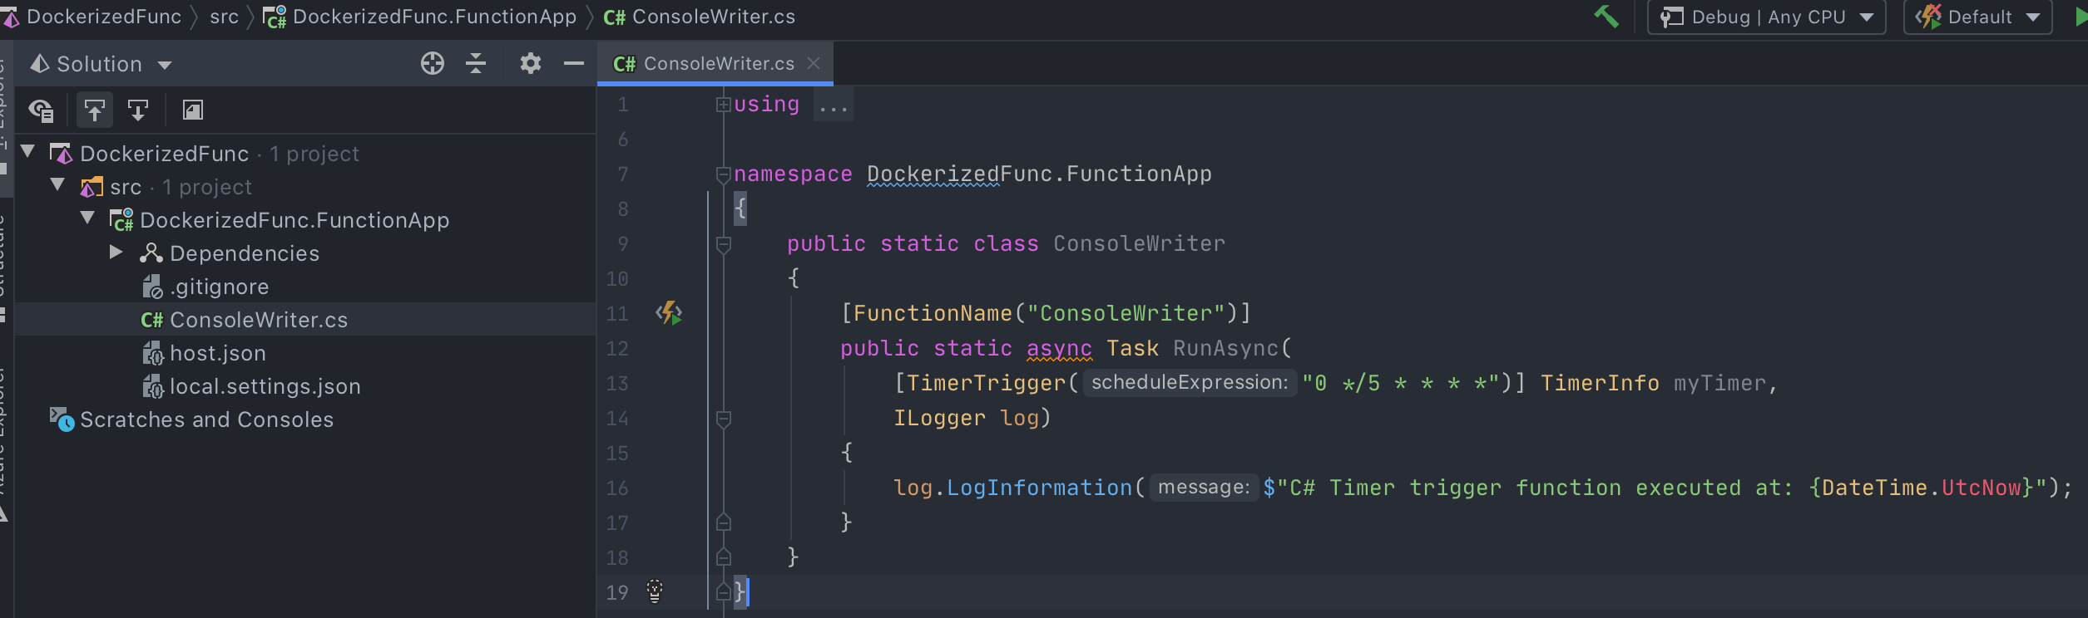Image resolution: width=2088 pixels, height=618 pixels.
Task: Click DockerizedFunc in the breadcrumb bar
Action: 104,17
